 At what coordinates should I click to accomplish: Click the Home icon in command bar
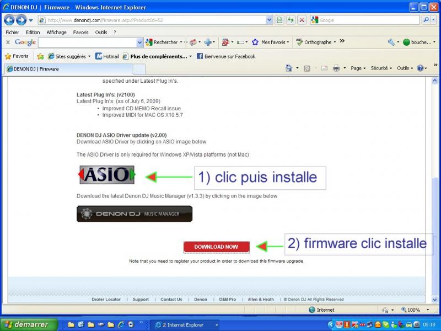point(289,68)
